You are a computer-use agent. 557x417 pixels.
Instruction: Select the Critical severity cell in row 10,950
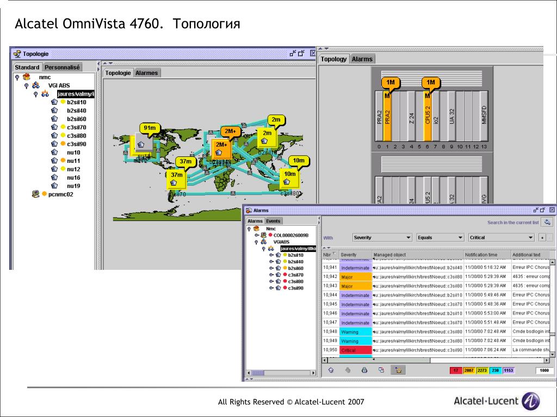pyautogui.click(x=356, y=350)
